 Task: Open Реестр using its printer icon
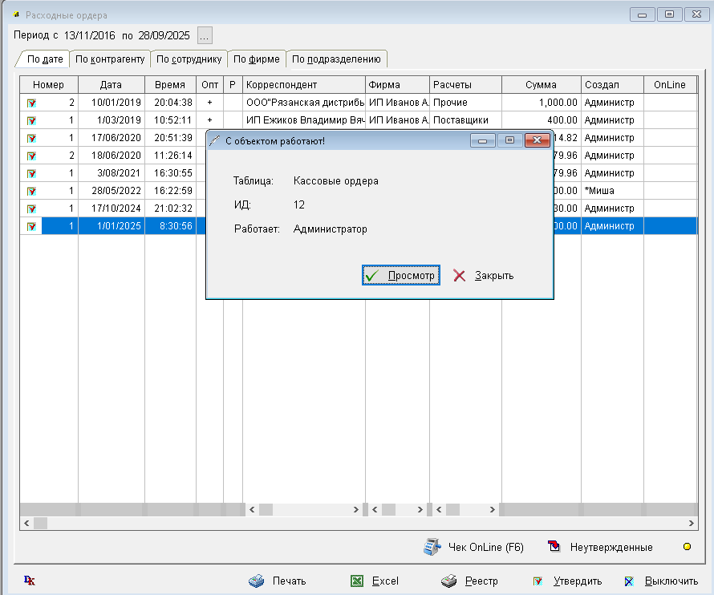point(450,581)
